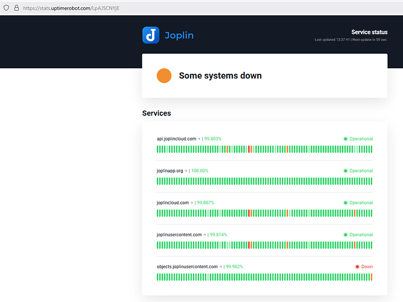This screenshot has width=403, height=302.
Task: Click the joplinapp.org uptime bar chart
Action: pos(264,181)
